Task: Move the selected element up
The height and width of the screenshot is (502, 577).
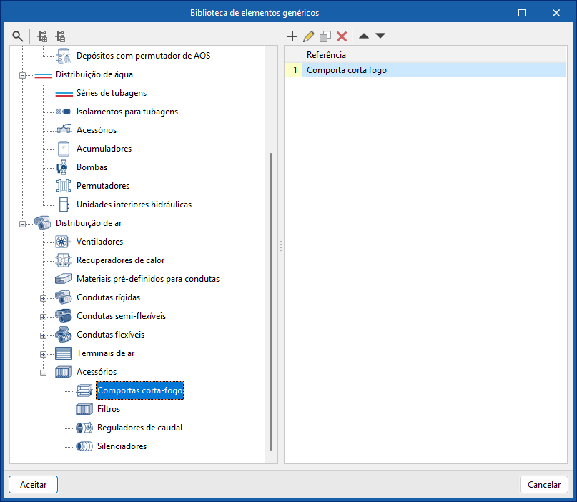Action: 364,36
